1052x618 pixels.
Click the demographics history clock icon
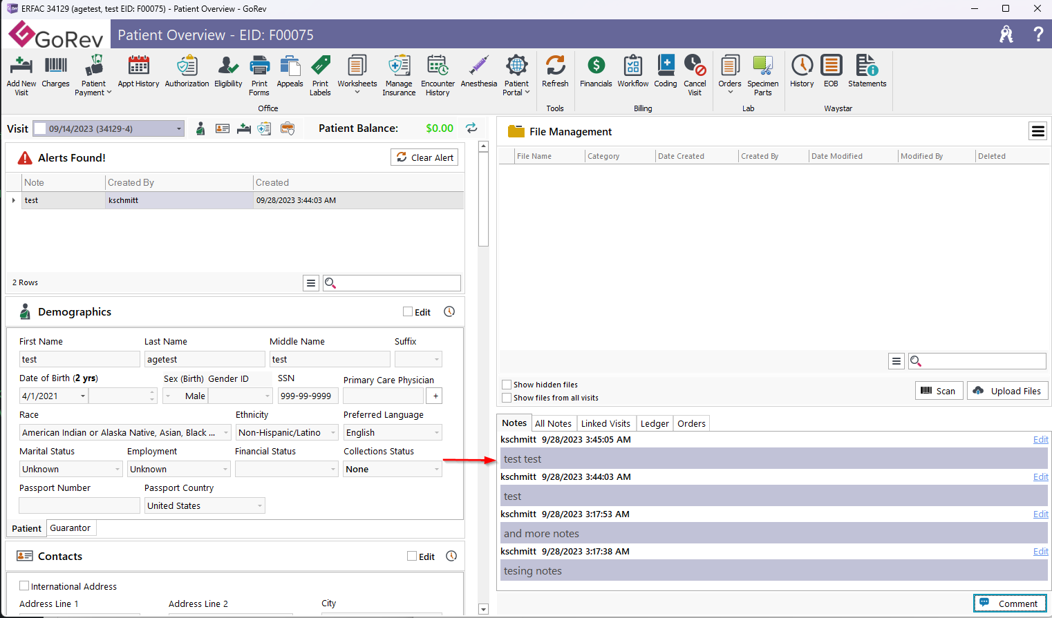(x=449, y=311)
